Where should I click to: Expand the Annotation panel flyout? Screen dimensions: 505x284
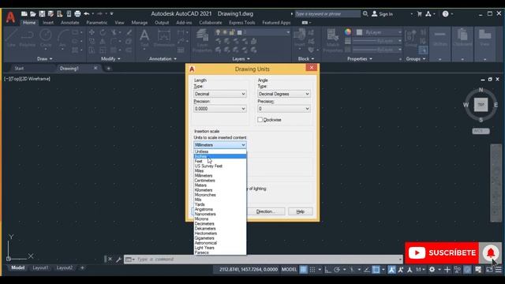coord(163,59)
